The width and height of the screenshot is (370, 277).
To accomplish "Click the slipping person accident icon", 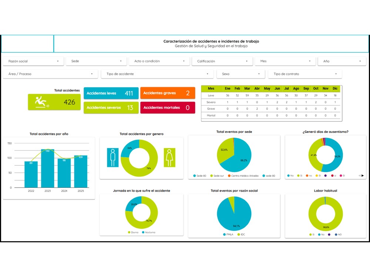I will (x=42, y=102).
